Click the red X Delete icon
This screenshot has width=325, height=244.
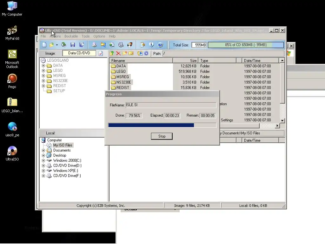(x=118, y=53)
